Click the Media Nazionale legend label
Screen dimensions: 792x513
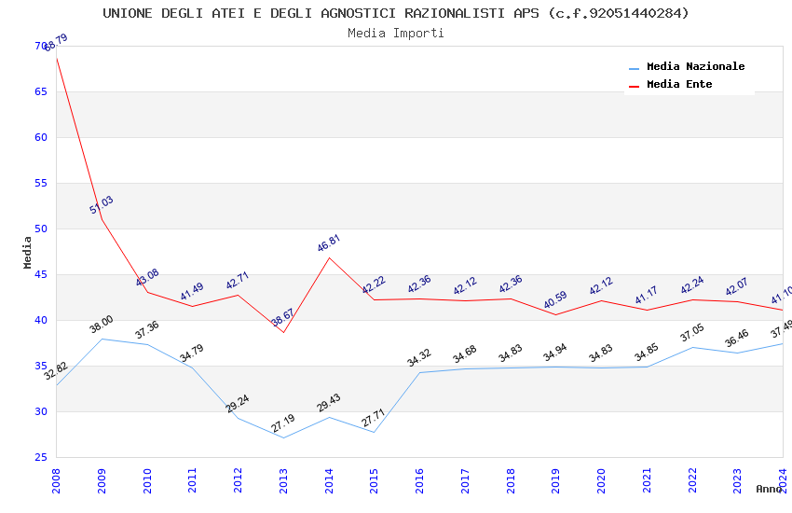coord(695,66)
